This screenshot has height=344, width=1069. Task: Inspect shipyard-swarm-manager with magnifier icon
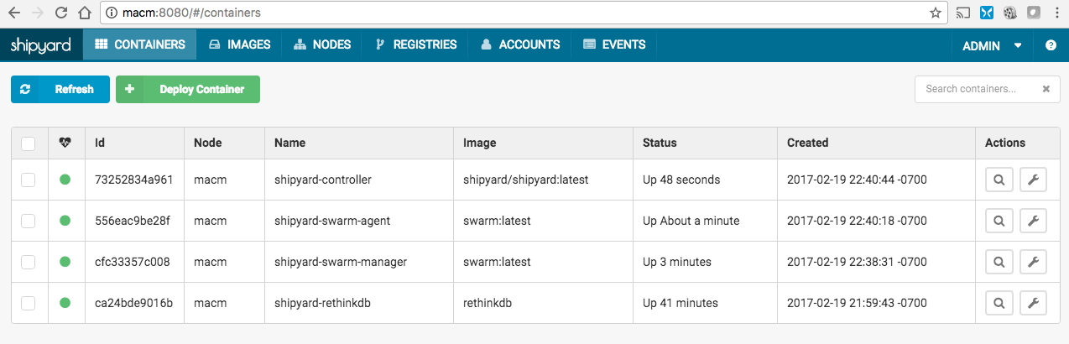pyautogui.click(x=999, y=262)
